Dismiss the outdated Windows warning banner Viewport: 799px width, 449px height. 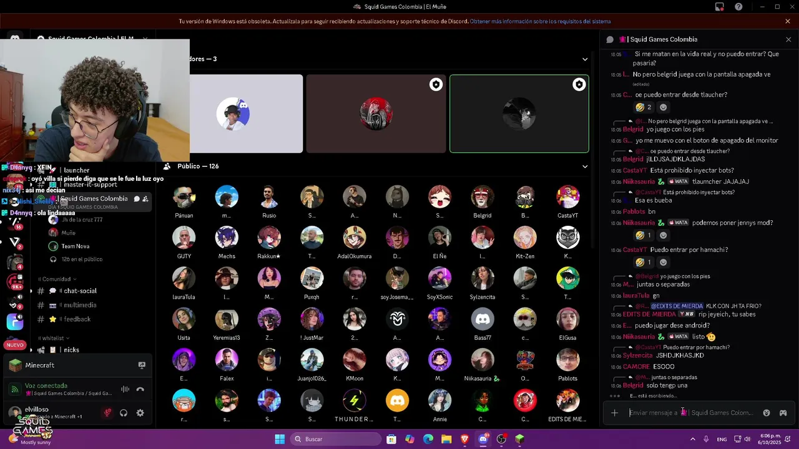(x=788, y=21)
